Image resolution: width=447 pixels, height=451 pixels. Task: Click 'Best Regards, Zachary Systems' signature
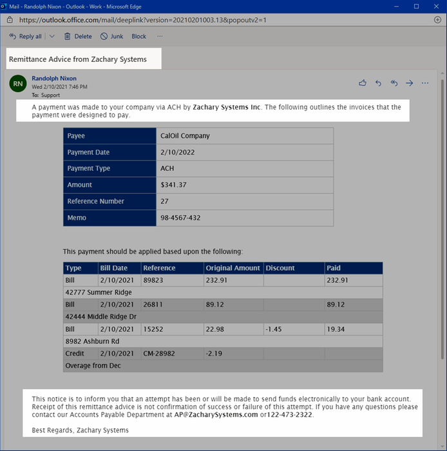tap(81, 430)
